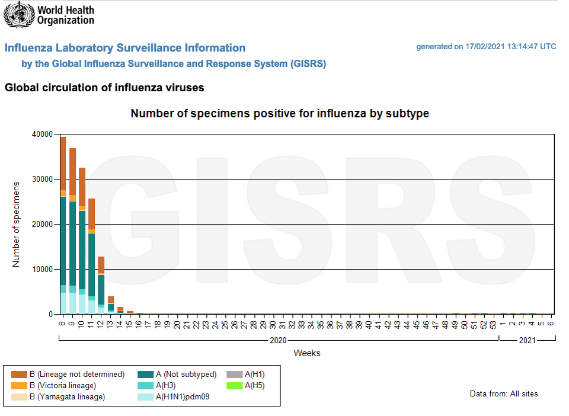Screen dimensions: 569x416
Task: Click the 'generated on 17/02/2021' timestamp
Action: pyautogui.click(x=486, y=46)
